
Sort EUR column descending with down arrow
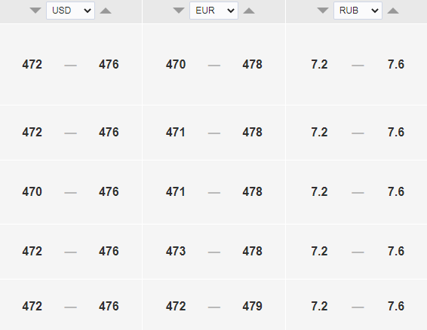coord(179,11)
